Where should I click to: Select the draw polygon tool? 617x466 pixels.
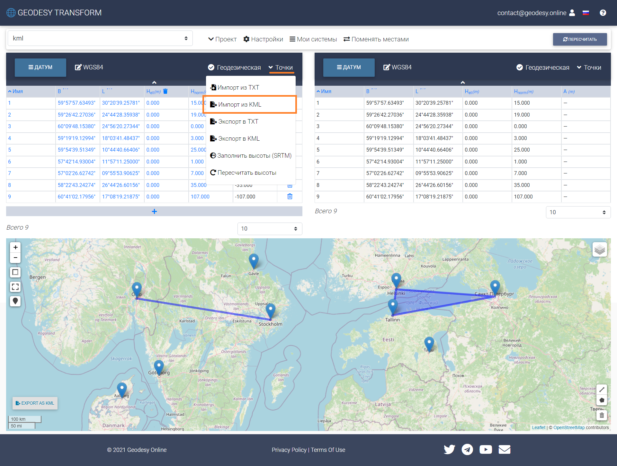(602, 400)
